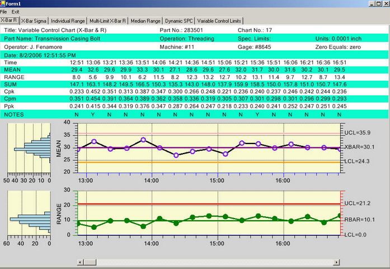Click the Cpk value 0.452
Viewport: 390px width, 269px height.
[93, 91]
